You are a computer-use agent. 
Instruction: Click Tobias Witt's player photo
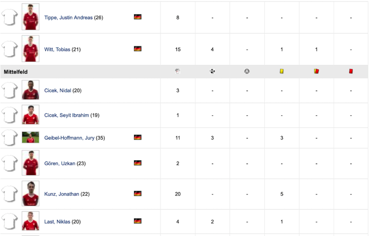click(31, 49)
